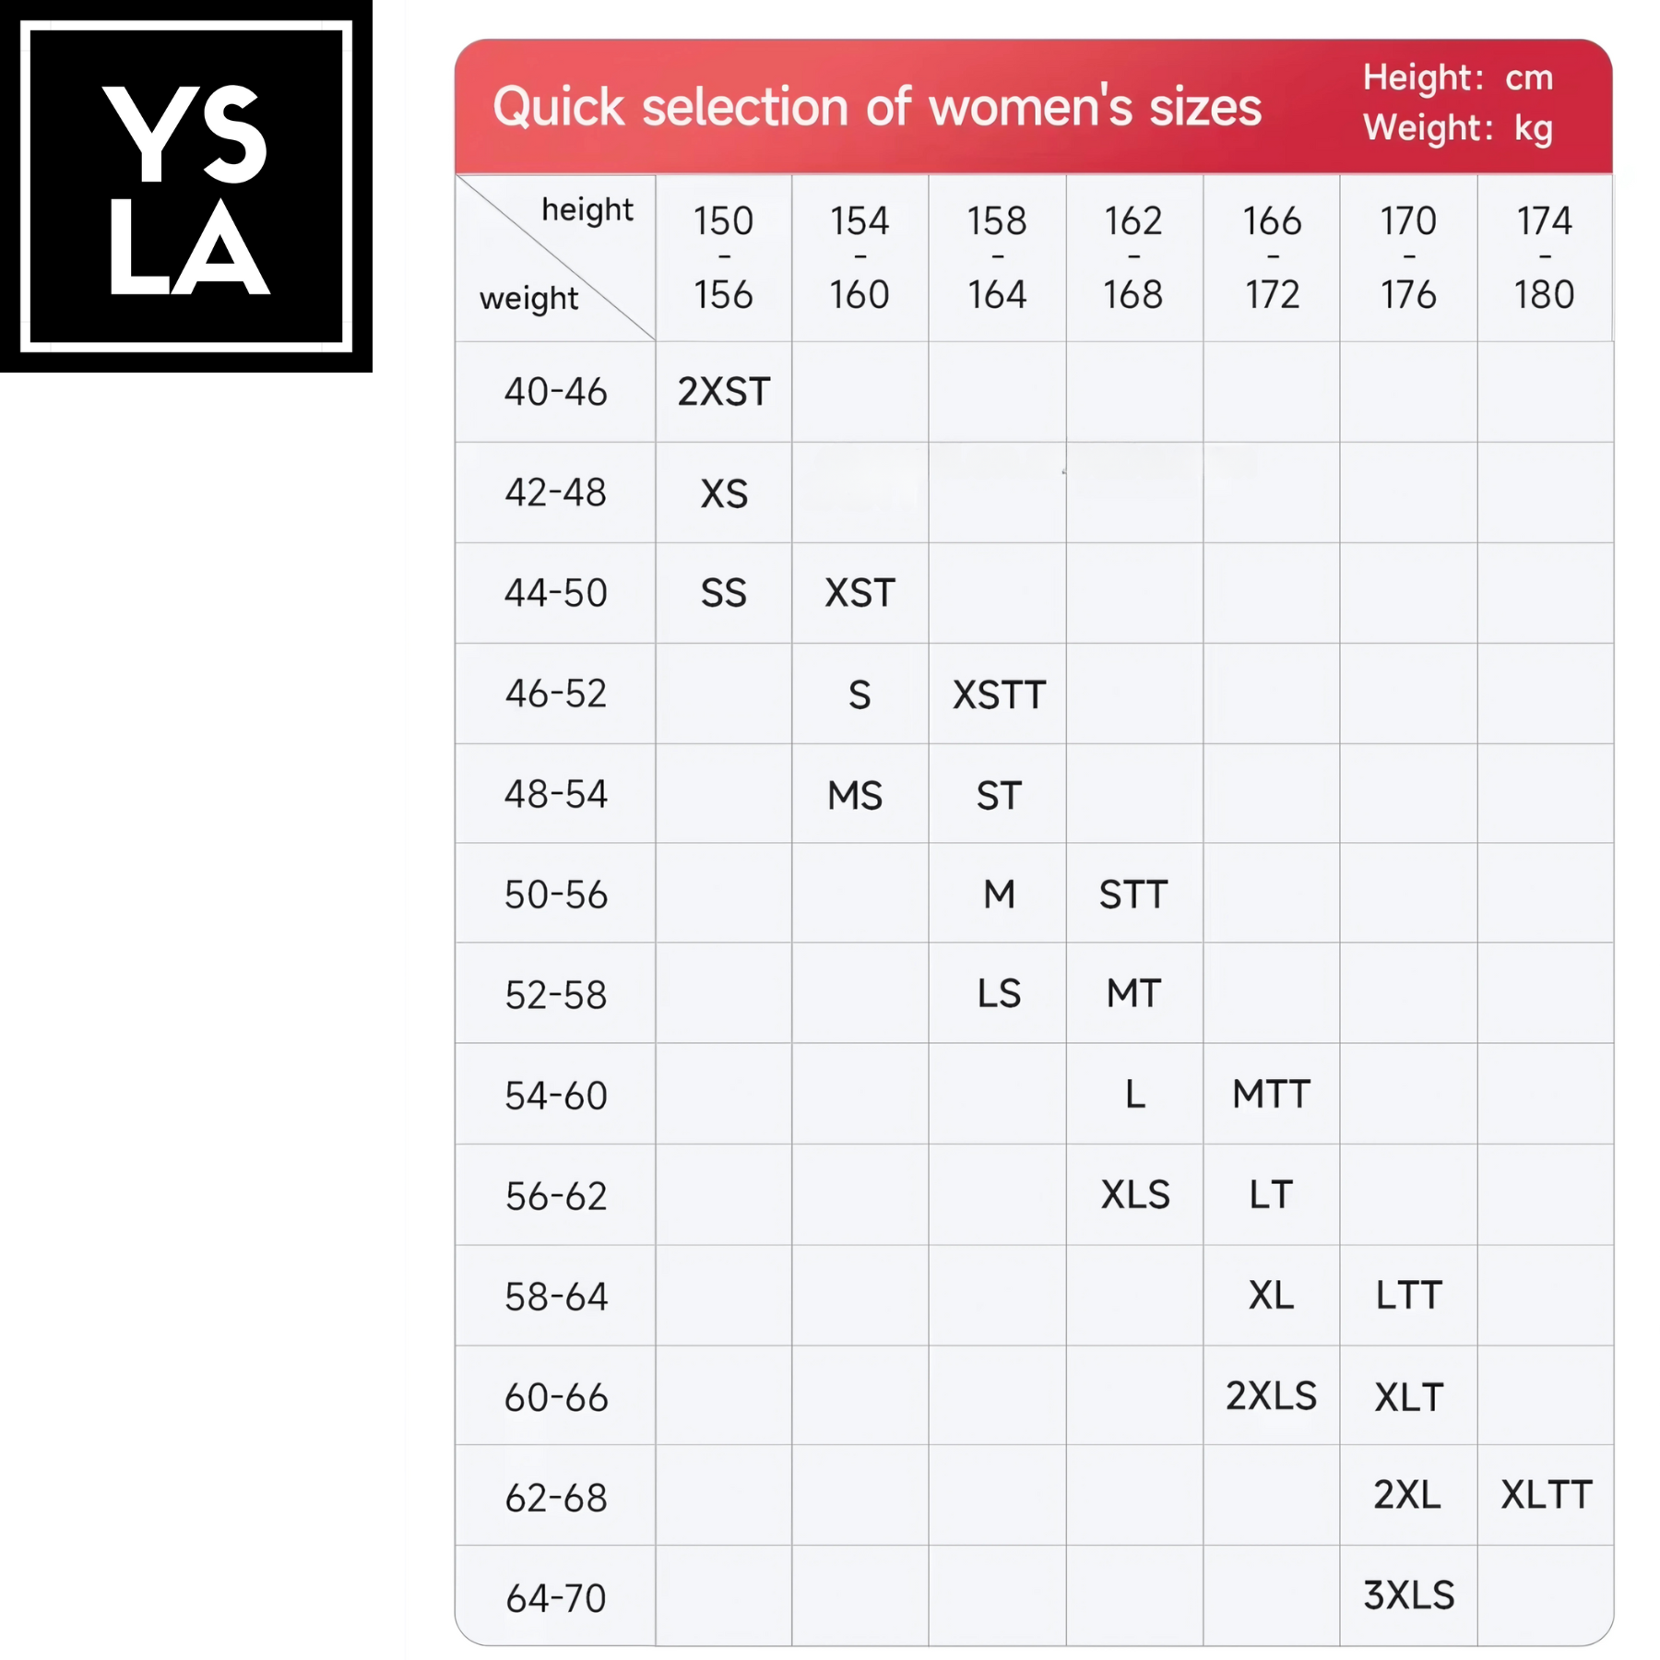Click the MTT size cell
1660x1660 pixels.
coord(1272,1095)
